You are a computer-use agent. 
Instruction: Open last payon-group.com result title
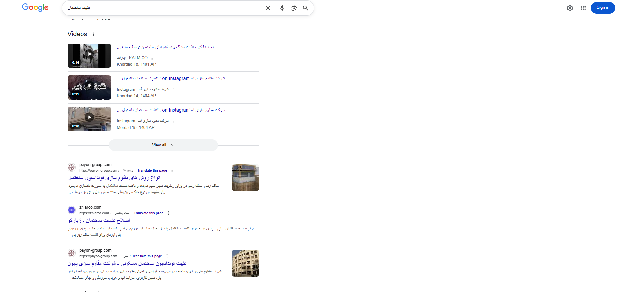tap(127, 264)
